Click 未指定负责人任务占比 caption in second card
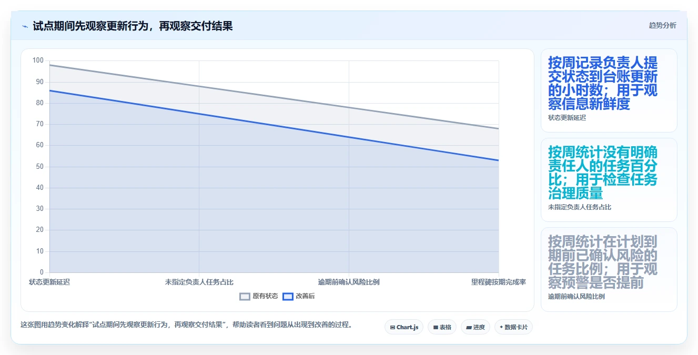Image resolution: width=698 pixels, height=355 pixels. pyautogui.click(x=580, y=207)
